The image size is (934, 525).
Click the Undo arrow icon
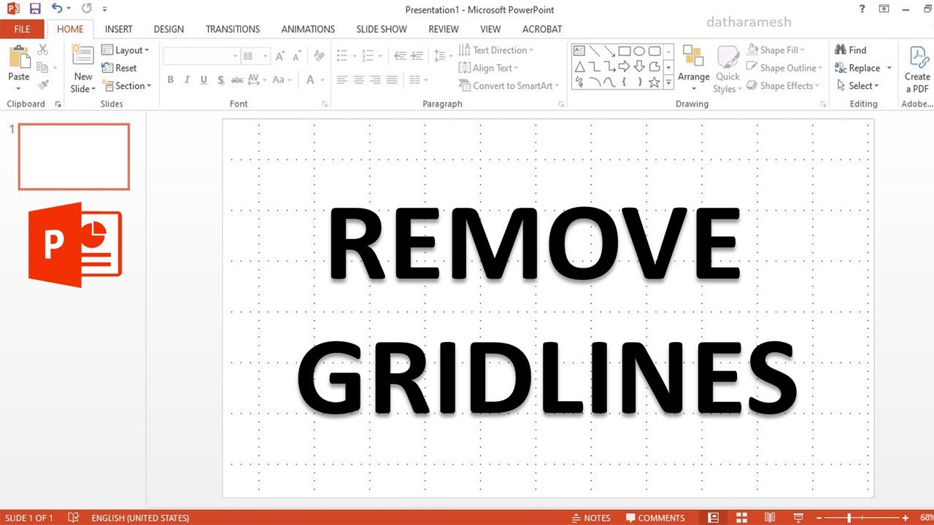(57, 9)
